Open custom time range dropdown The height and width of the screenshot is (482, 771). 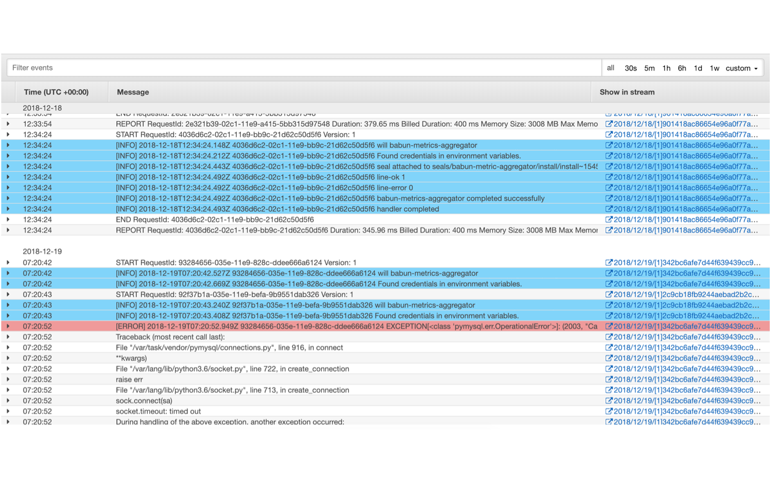pos(741,68)
